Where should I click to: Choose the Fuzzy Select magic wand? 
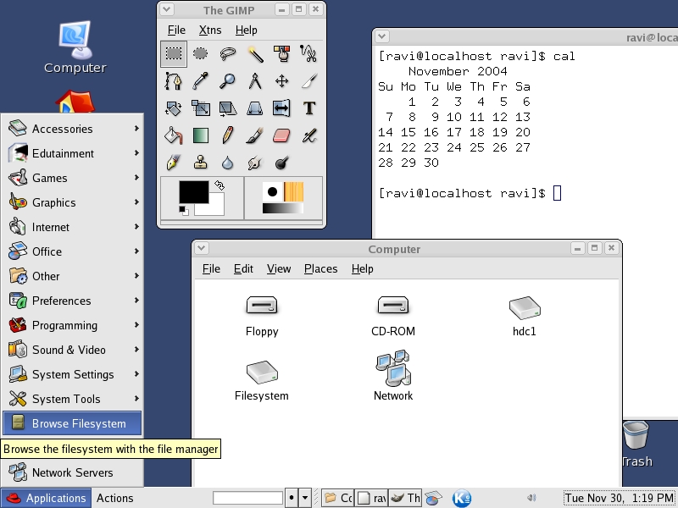click(255, 54)
